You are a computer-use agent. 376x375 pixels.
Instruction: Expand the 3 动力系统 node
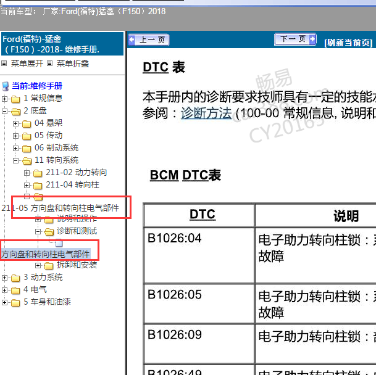(x=4, y=278)
